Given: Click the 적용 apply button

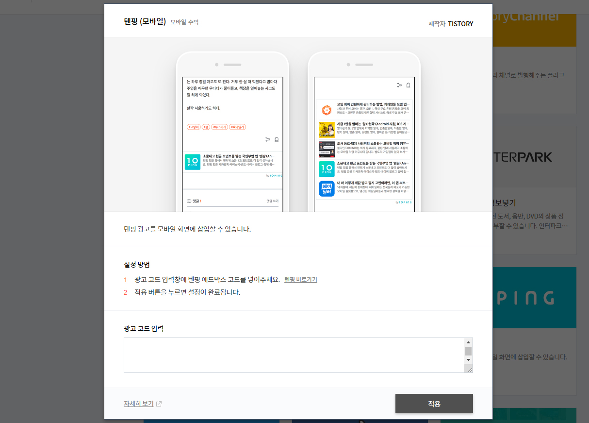Looking at the screenshot, I should [434, 404].
